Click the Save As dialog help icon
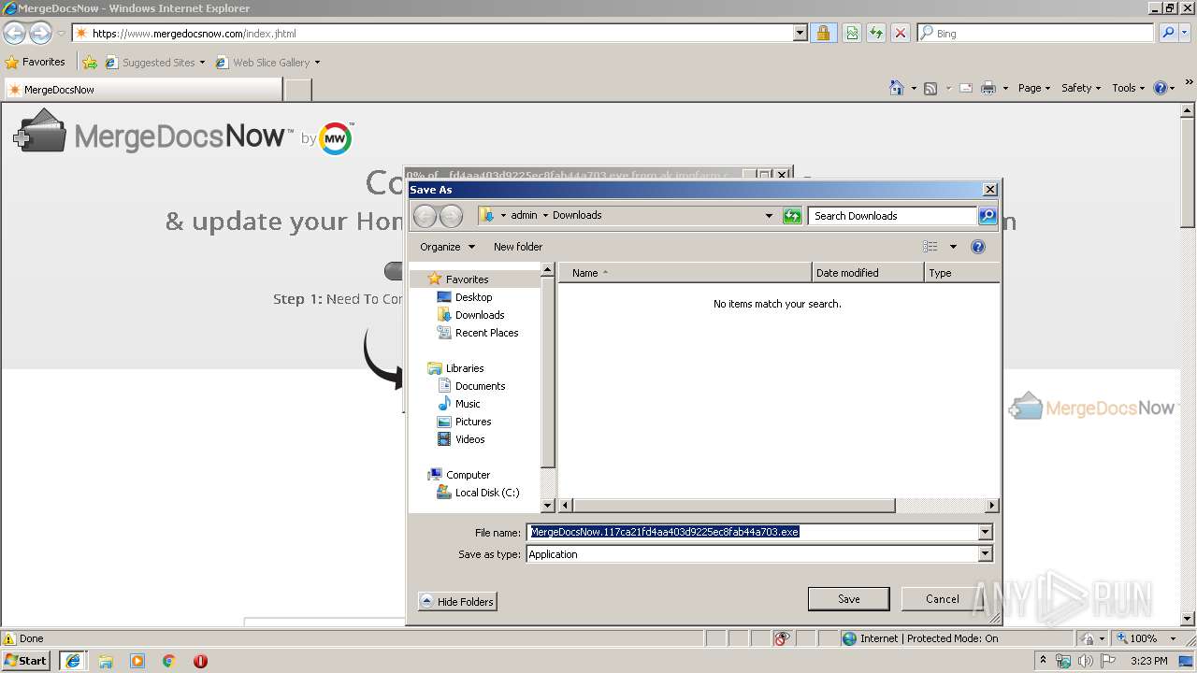 point(978,247)
